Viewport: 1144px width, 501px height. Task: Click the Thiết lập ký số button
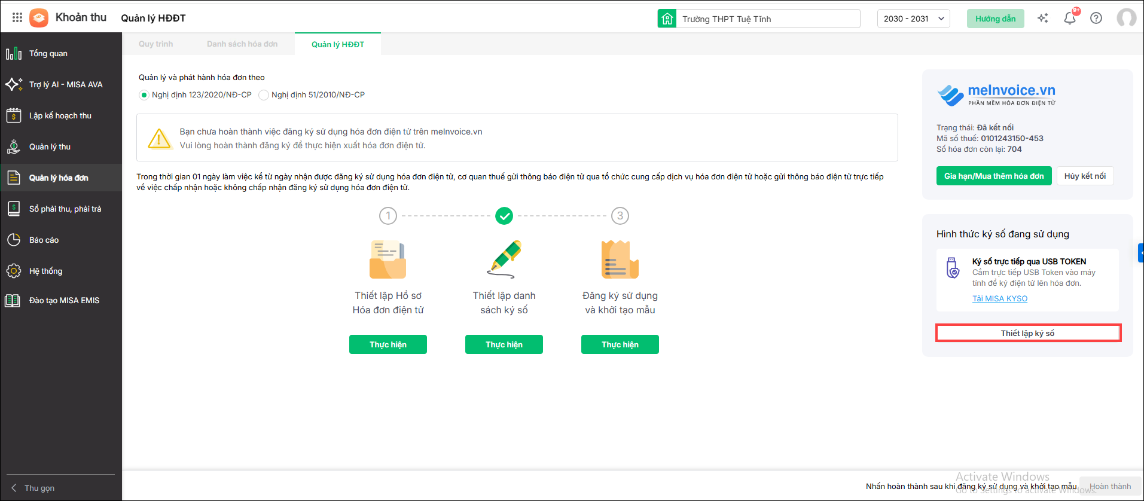tap(1027, 333)
